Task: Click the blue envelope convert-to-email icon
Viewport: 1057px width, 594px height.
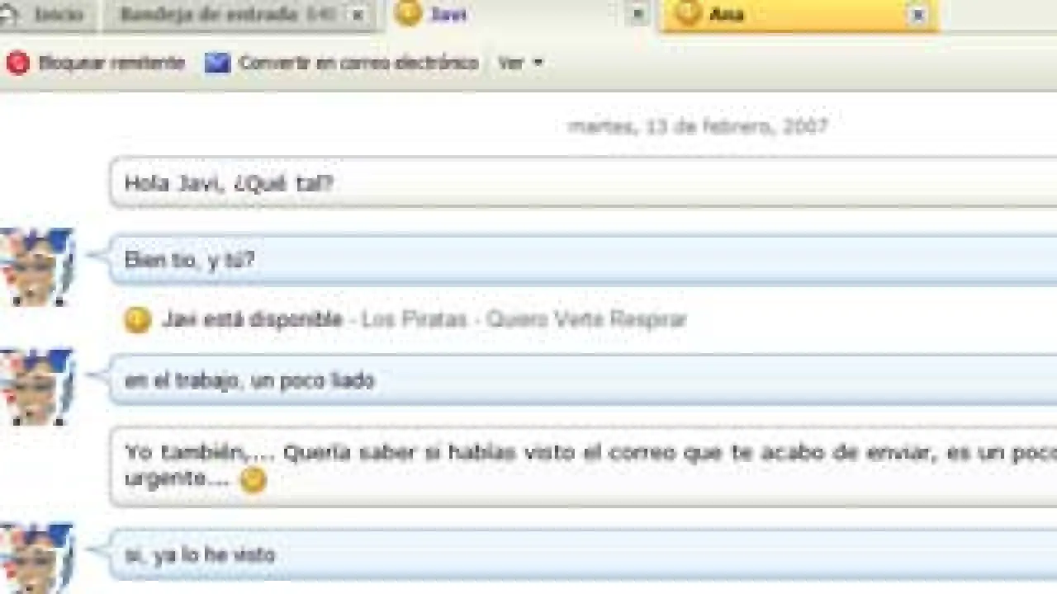Action: pyautogui.click(x=217, y=63)
